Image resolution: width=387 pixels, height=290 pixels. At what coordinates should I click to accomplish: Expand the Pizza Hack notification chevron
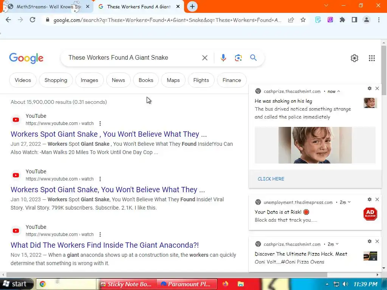pyautogui.click(x=337, y=244)
